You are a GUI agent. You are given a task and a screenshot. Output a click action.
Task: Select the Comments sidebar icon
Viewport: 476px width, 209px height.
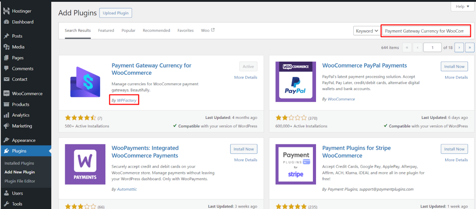(6, 68)
